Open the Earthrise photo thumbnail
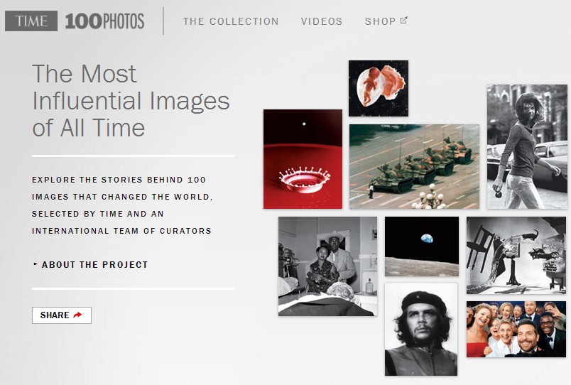 422,246
